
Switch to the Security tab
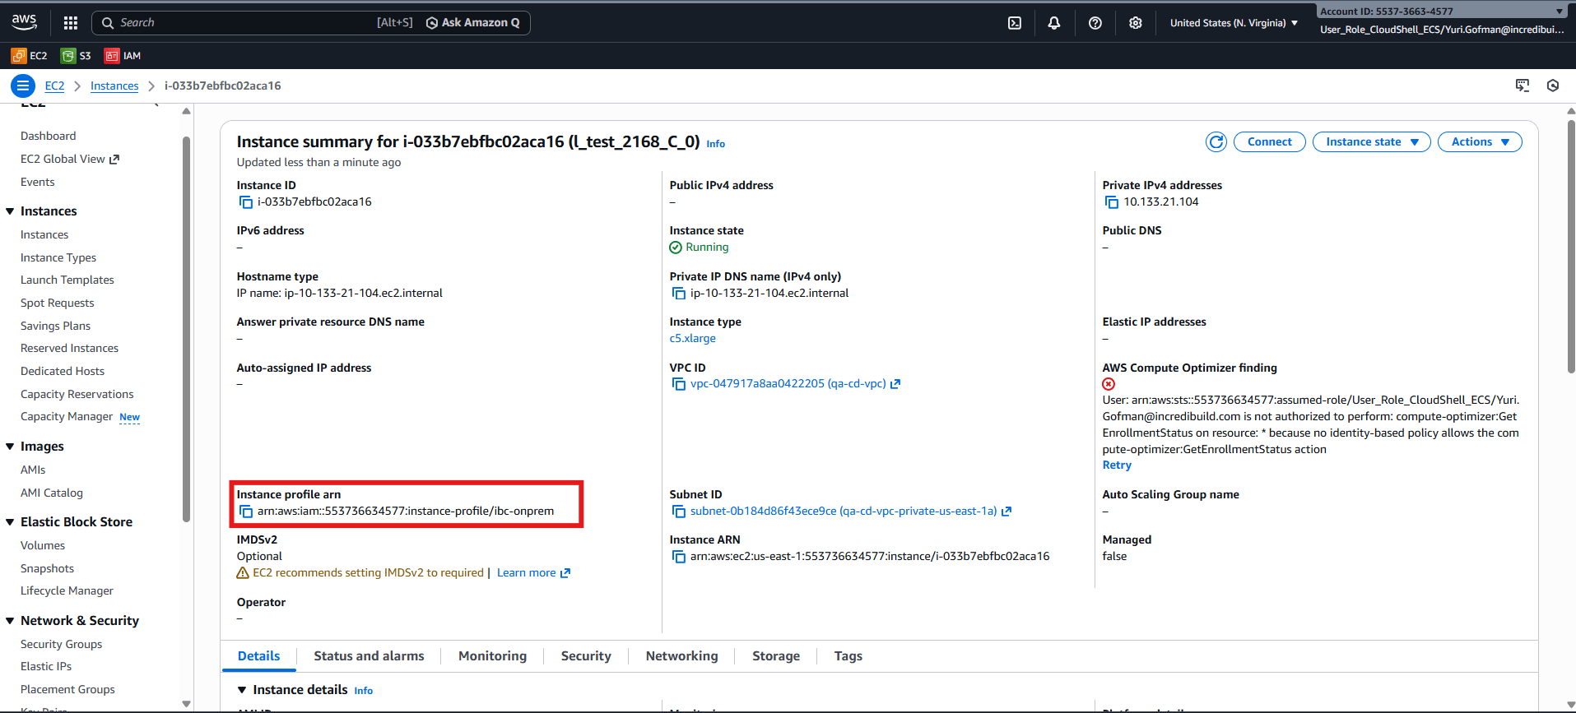point(586,656)
